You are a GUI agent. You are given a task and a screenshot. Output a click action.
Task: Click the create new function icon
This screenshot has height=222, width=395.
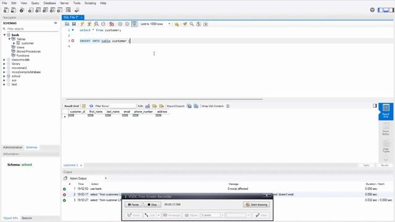point(60,10)
